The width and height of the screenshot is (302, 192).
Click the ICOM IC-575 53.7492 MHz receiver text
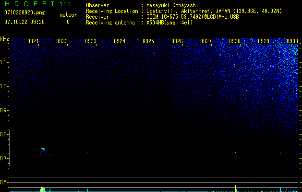pyautogui.click(x=193, y=17)
